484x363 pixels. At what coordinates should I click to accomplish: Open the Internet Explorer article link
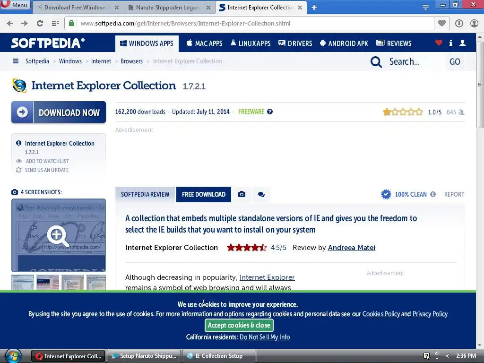tap(267, 277)
